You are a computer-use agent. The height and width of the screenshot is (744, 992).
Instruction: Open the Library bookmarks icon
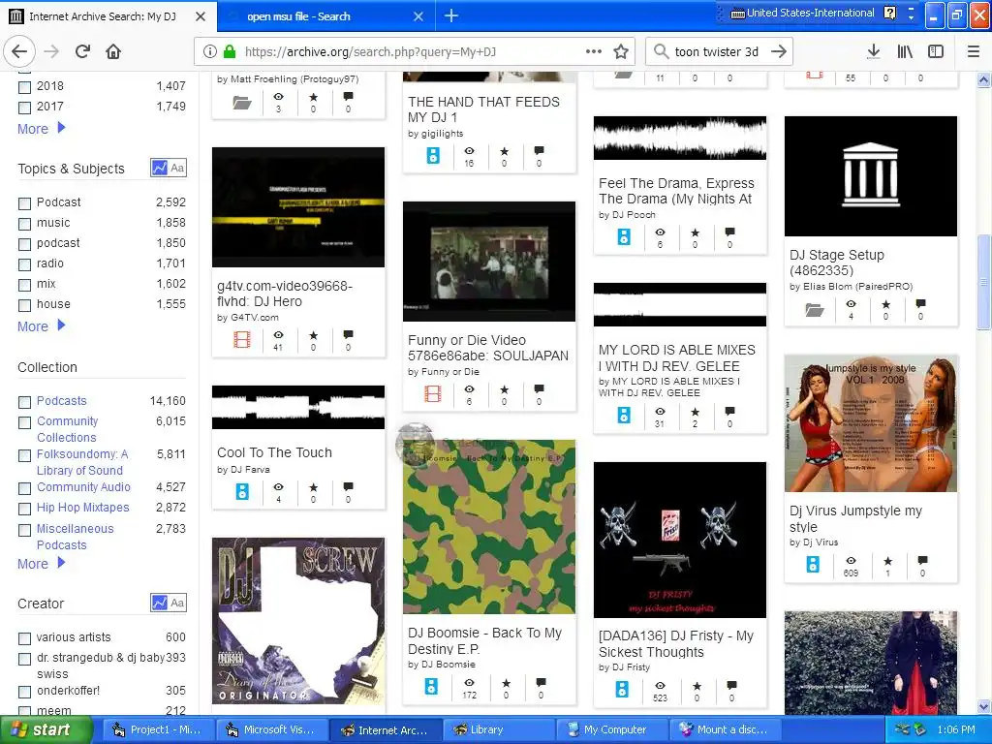pyautogui.click(x=905, y=52)
